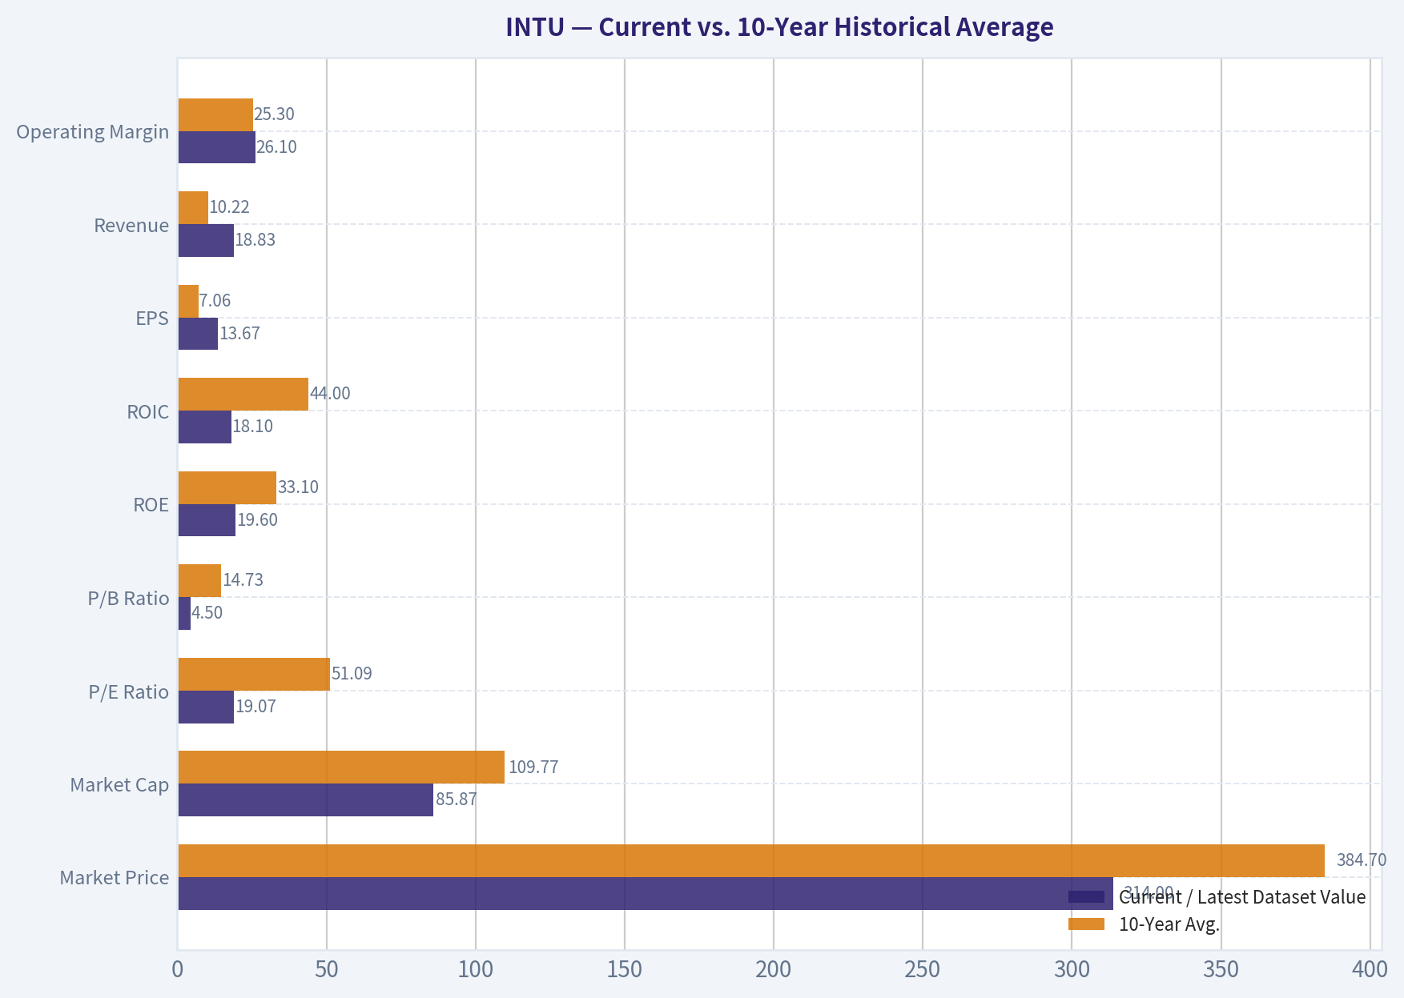Image resolution: width=1404 pixels, height=998 pixels.
Task: Click the 'EPS' axis label
Action: coord(152,319)
